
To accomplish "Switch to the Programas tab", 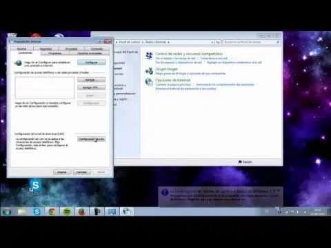I will [54, 53].
